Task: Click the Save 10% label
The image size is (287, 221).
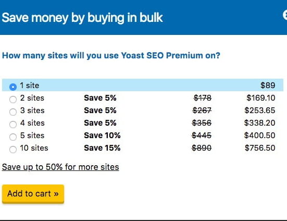Action: coord(102,136)
